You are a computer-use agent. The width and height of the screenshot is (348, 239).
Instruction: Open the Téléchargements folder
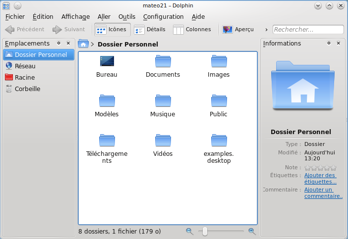[x=107, y=141]
